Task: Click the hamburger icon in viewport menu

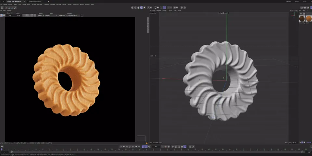Action: click(x=150, y=10)
